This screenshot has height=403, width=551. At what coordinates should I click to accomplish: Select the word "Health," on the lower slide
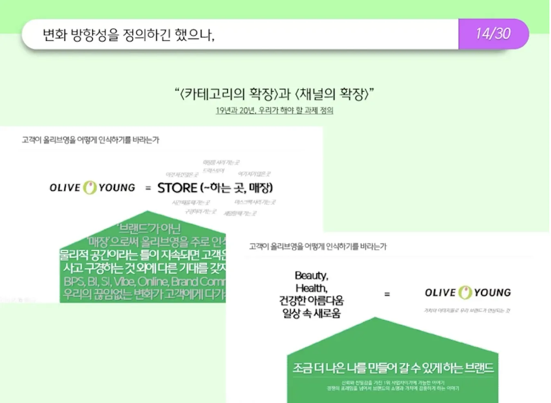coord(312,288)
